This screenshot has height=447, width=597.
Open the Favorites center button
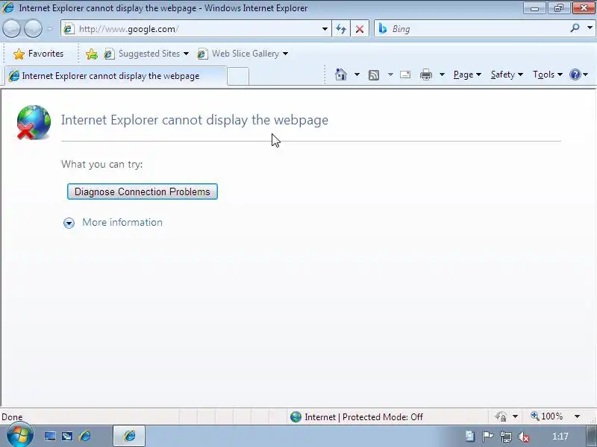(38, 54)
